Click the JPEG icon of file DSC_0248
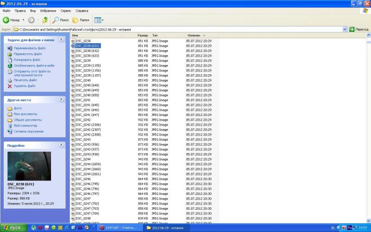 [73, 219]
